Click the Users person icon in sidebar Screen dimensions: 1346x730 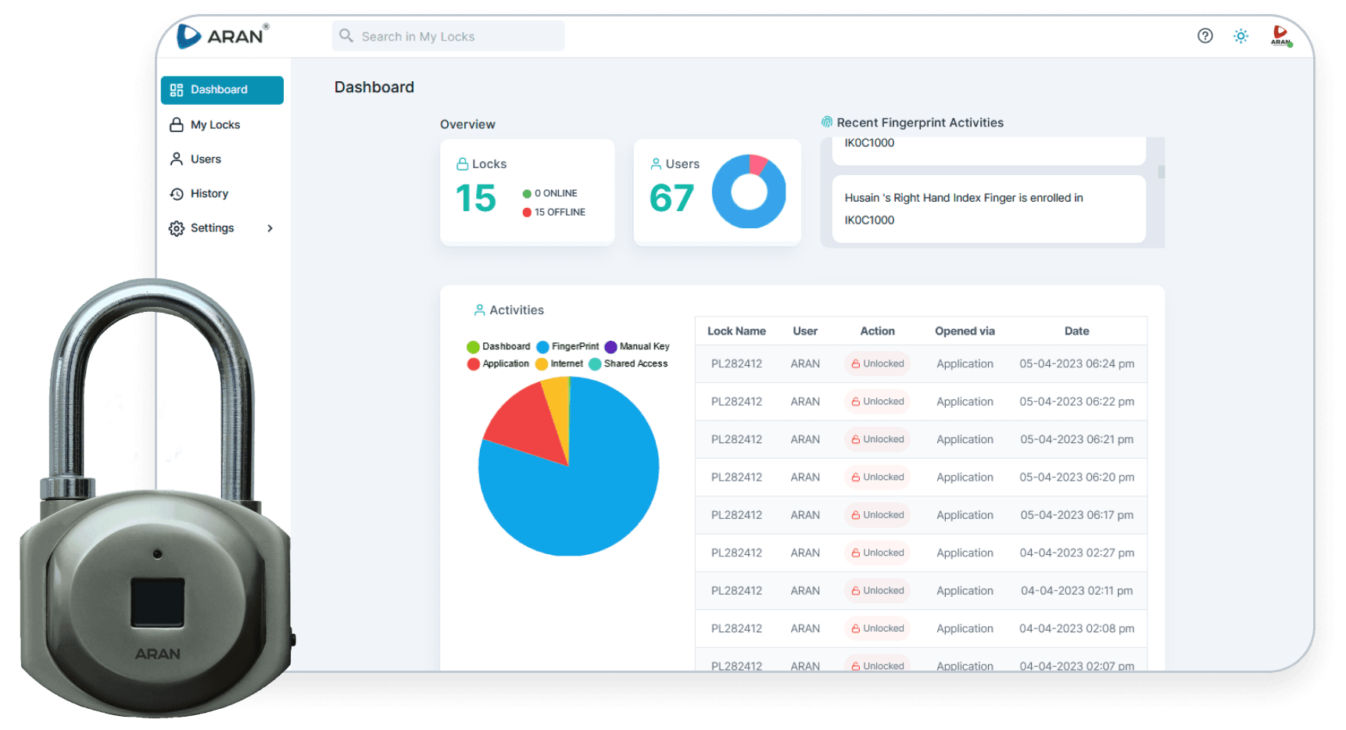click(x=177, y=159)
